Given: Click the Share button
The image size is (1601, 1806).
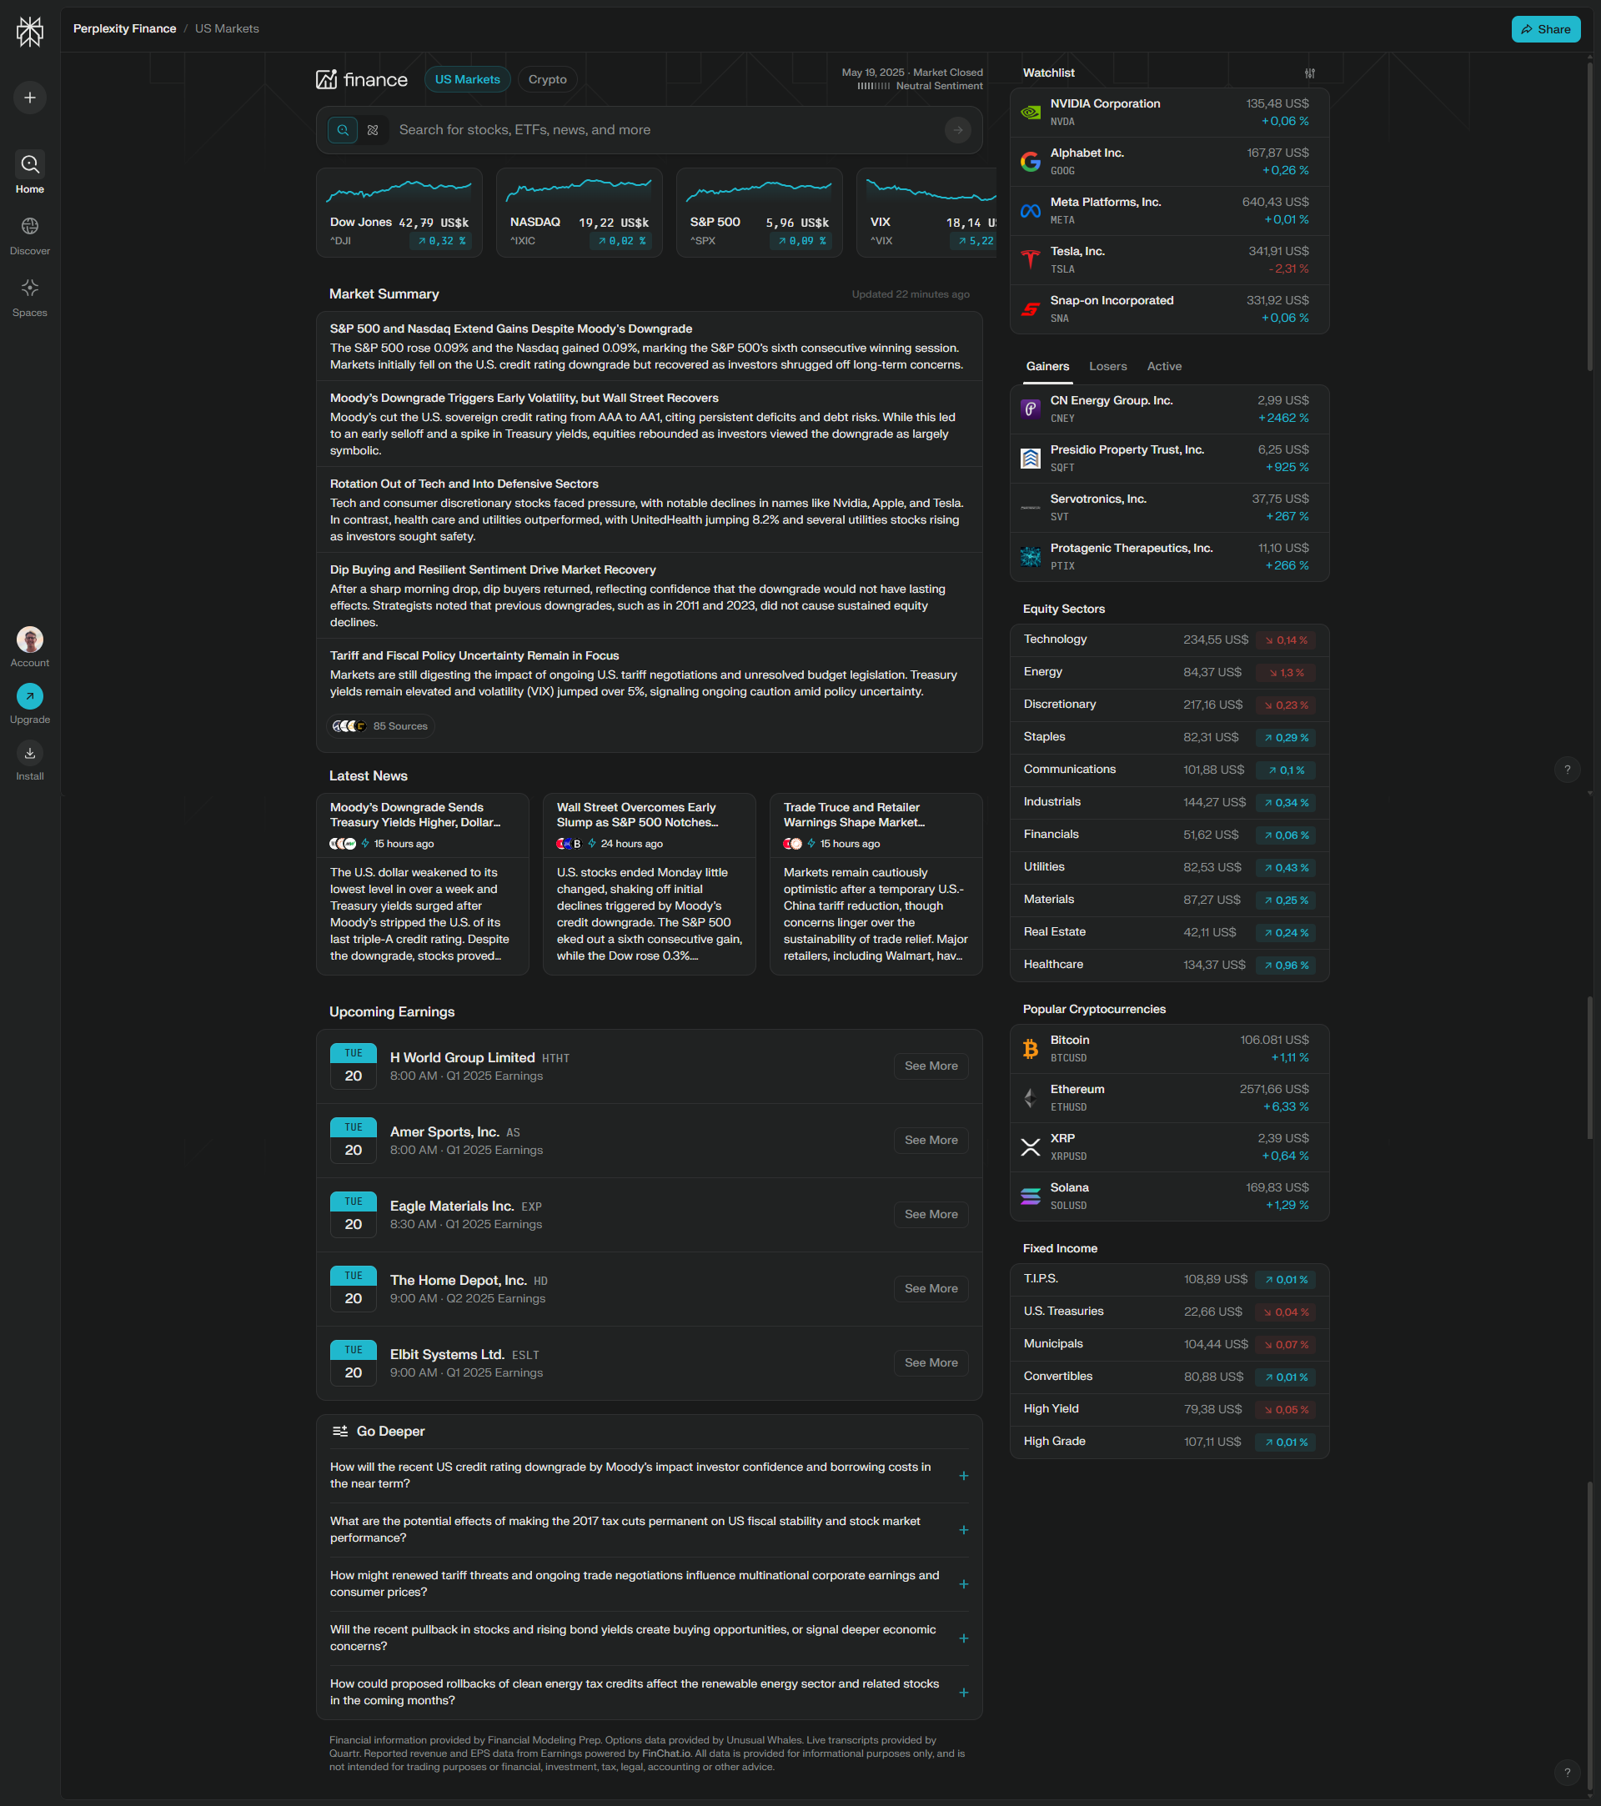Looking at the screenshot, I should (x=1544, y=29).
